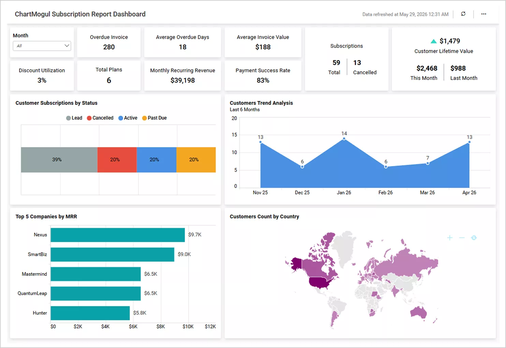The height and width of the screenshot is (348, 506).
Task: Click the $2,468 This Month value
Action: (427, 68)
